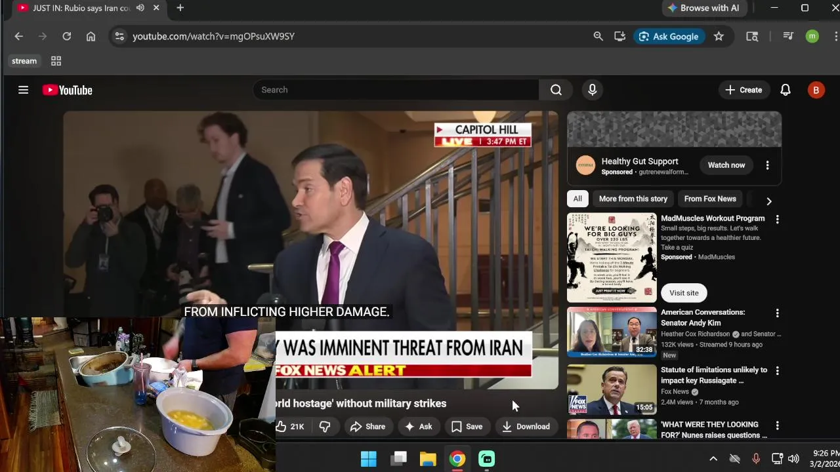Open Healthy Gut Support ad banner image
840x472 pixels.
(x=674, y=130)
